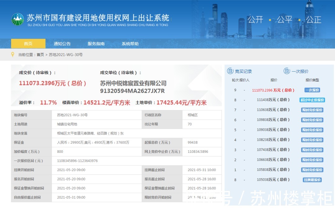Click the 出让年限 value 70
The width and height of the screenshot is (335, 208).
click(x=190, y=124)
